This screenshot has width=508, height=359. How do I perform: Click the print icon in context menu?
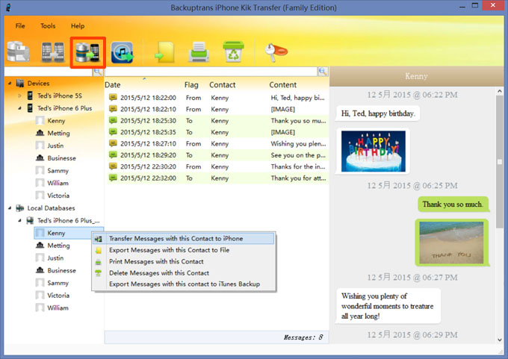98,262
